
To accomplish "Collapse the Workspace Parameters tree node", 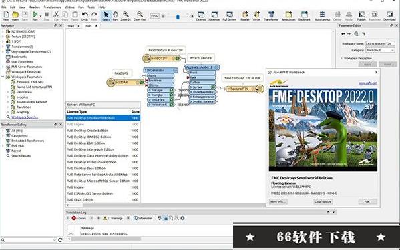I will (x=3, y=77).
